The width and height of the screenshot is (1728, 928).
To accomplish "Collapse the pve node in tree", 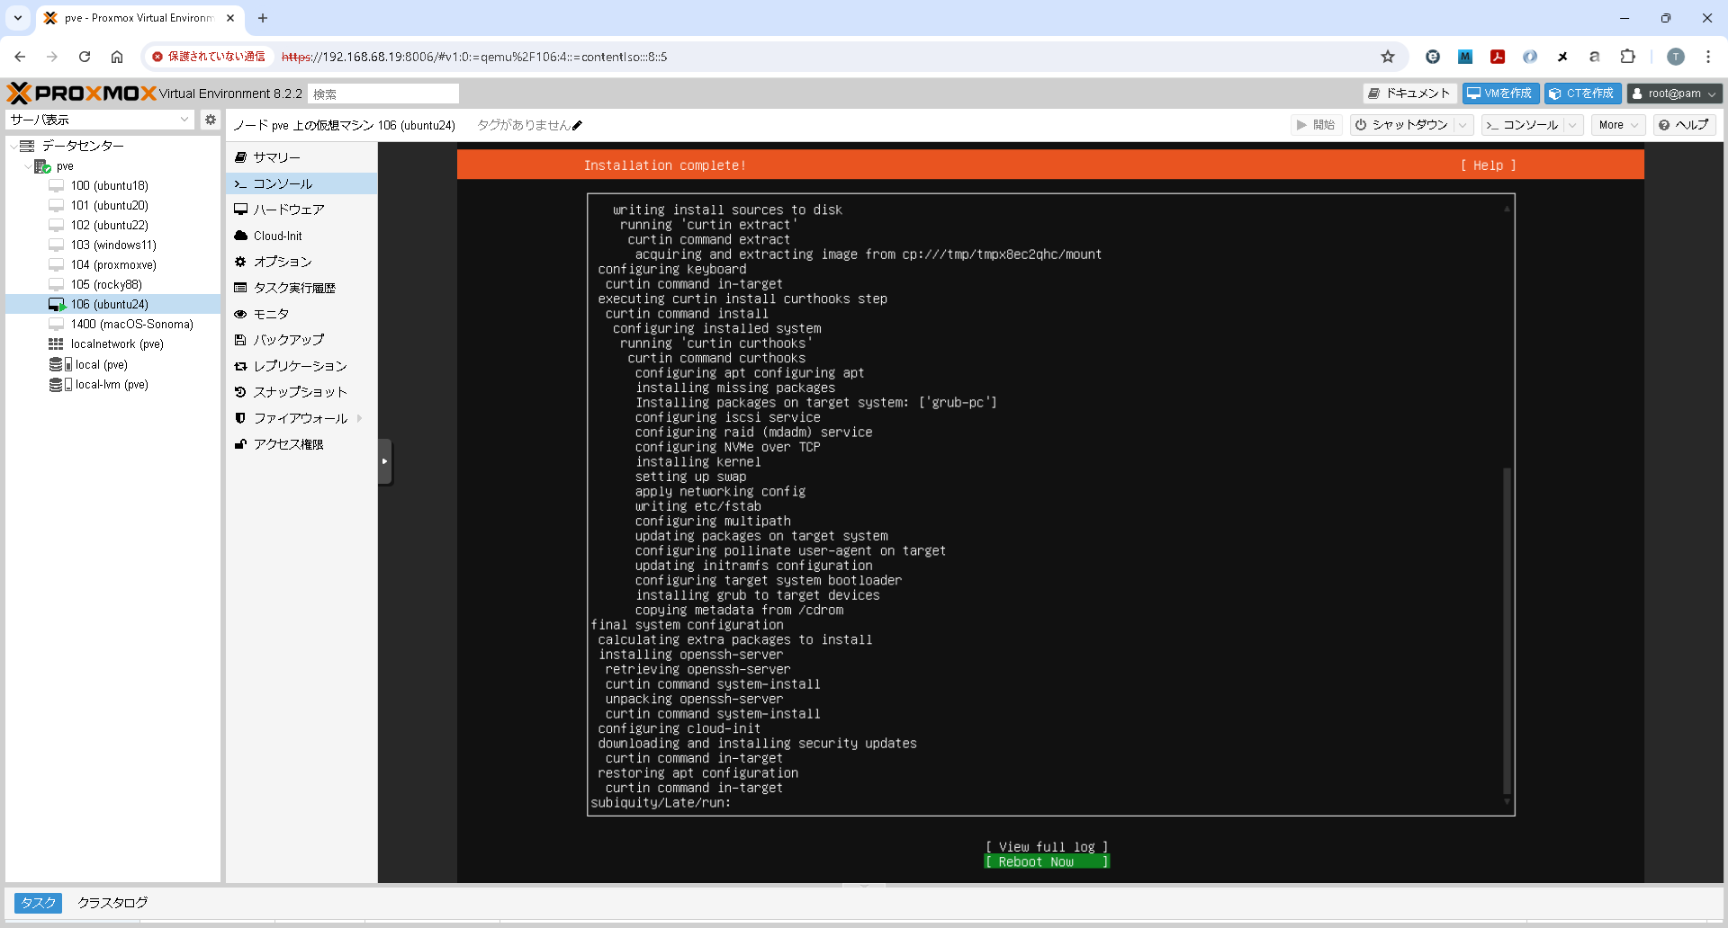I will (x=27, y=166).
